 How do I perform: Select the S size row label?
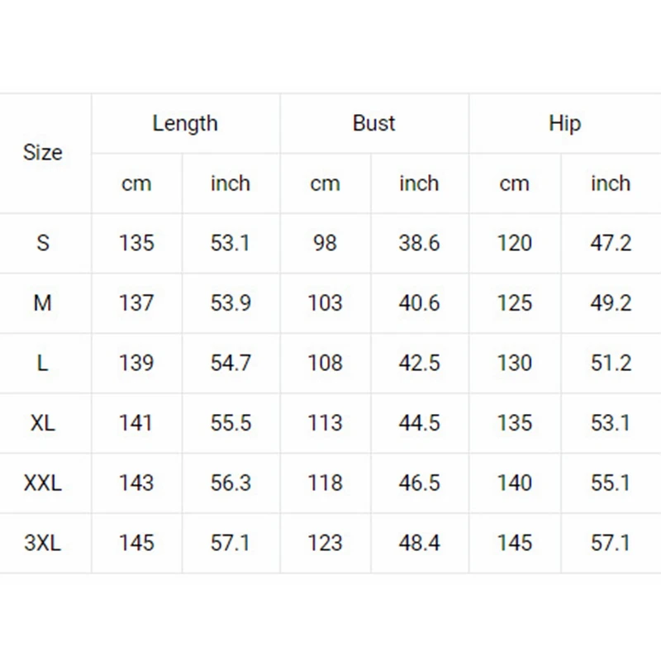pyautogui.click(x=43, y=243)
